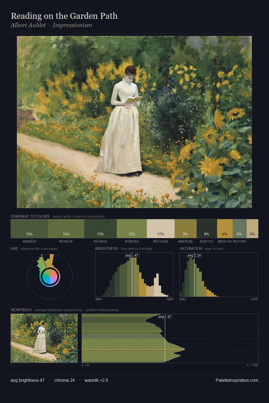Click the chroma 24 footer stat

pos(65,380)
